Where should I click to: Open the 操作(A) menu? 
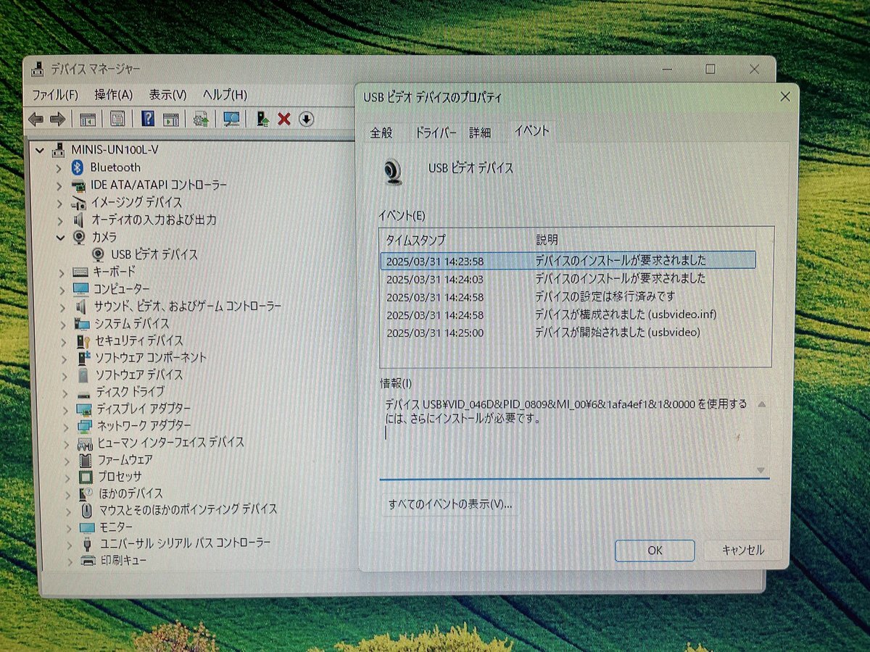(x=114, y=95)
